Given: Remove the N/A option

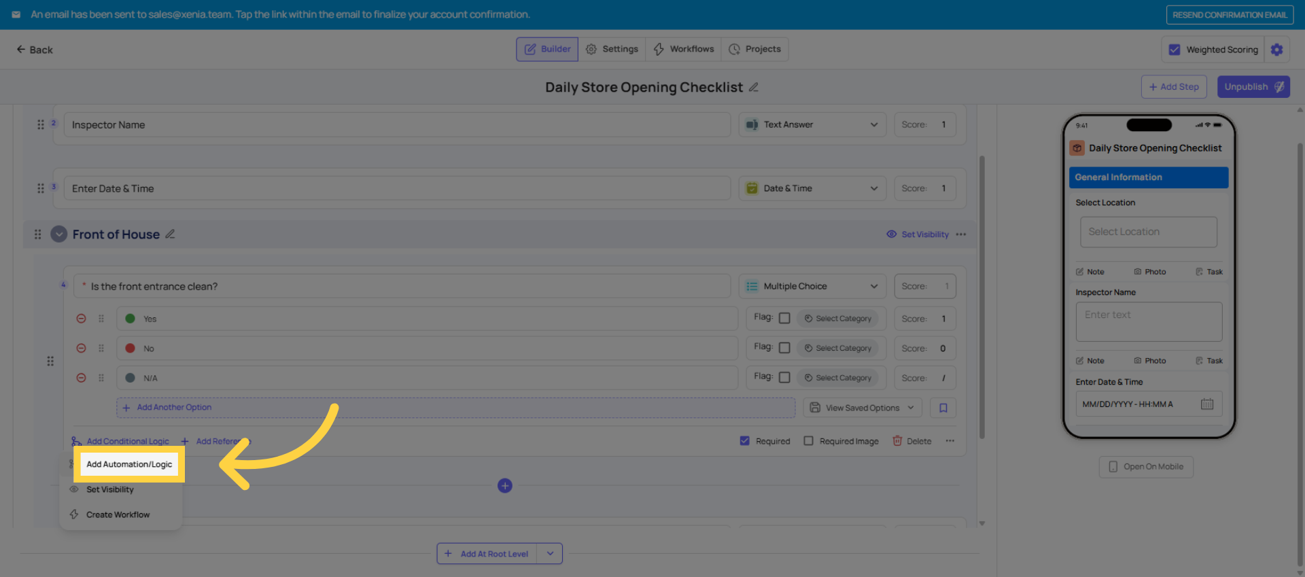Looking at the screenshot, I should pyautogui.click(x=81, y=378).
